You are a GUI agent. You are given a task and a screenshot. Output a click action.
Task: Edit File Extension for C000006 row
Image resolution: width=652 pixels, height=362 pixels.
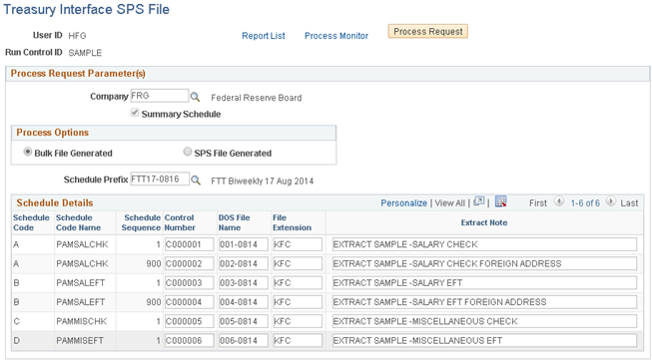click(x=298, y=340)
